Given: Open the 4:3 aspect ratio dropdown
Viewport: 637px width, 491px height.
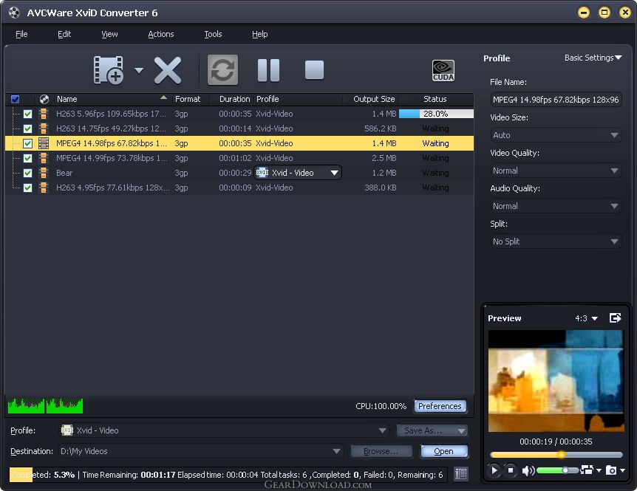Looking at the screenshot, I should pos(586,318).
